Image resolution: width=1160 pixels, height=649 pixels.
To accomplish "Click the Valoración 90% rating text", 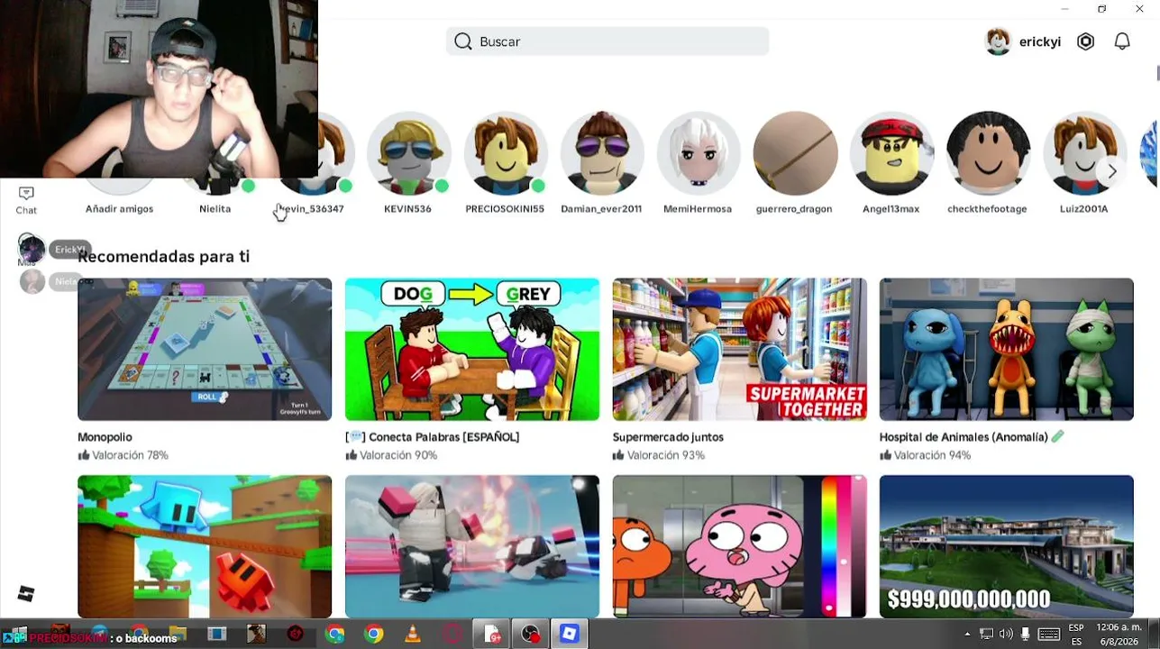I will 397,456.
